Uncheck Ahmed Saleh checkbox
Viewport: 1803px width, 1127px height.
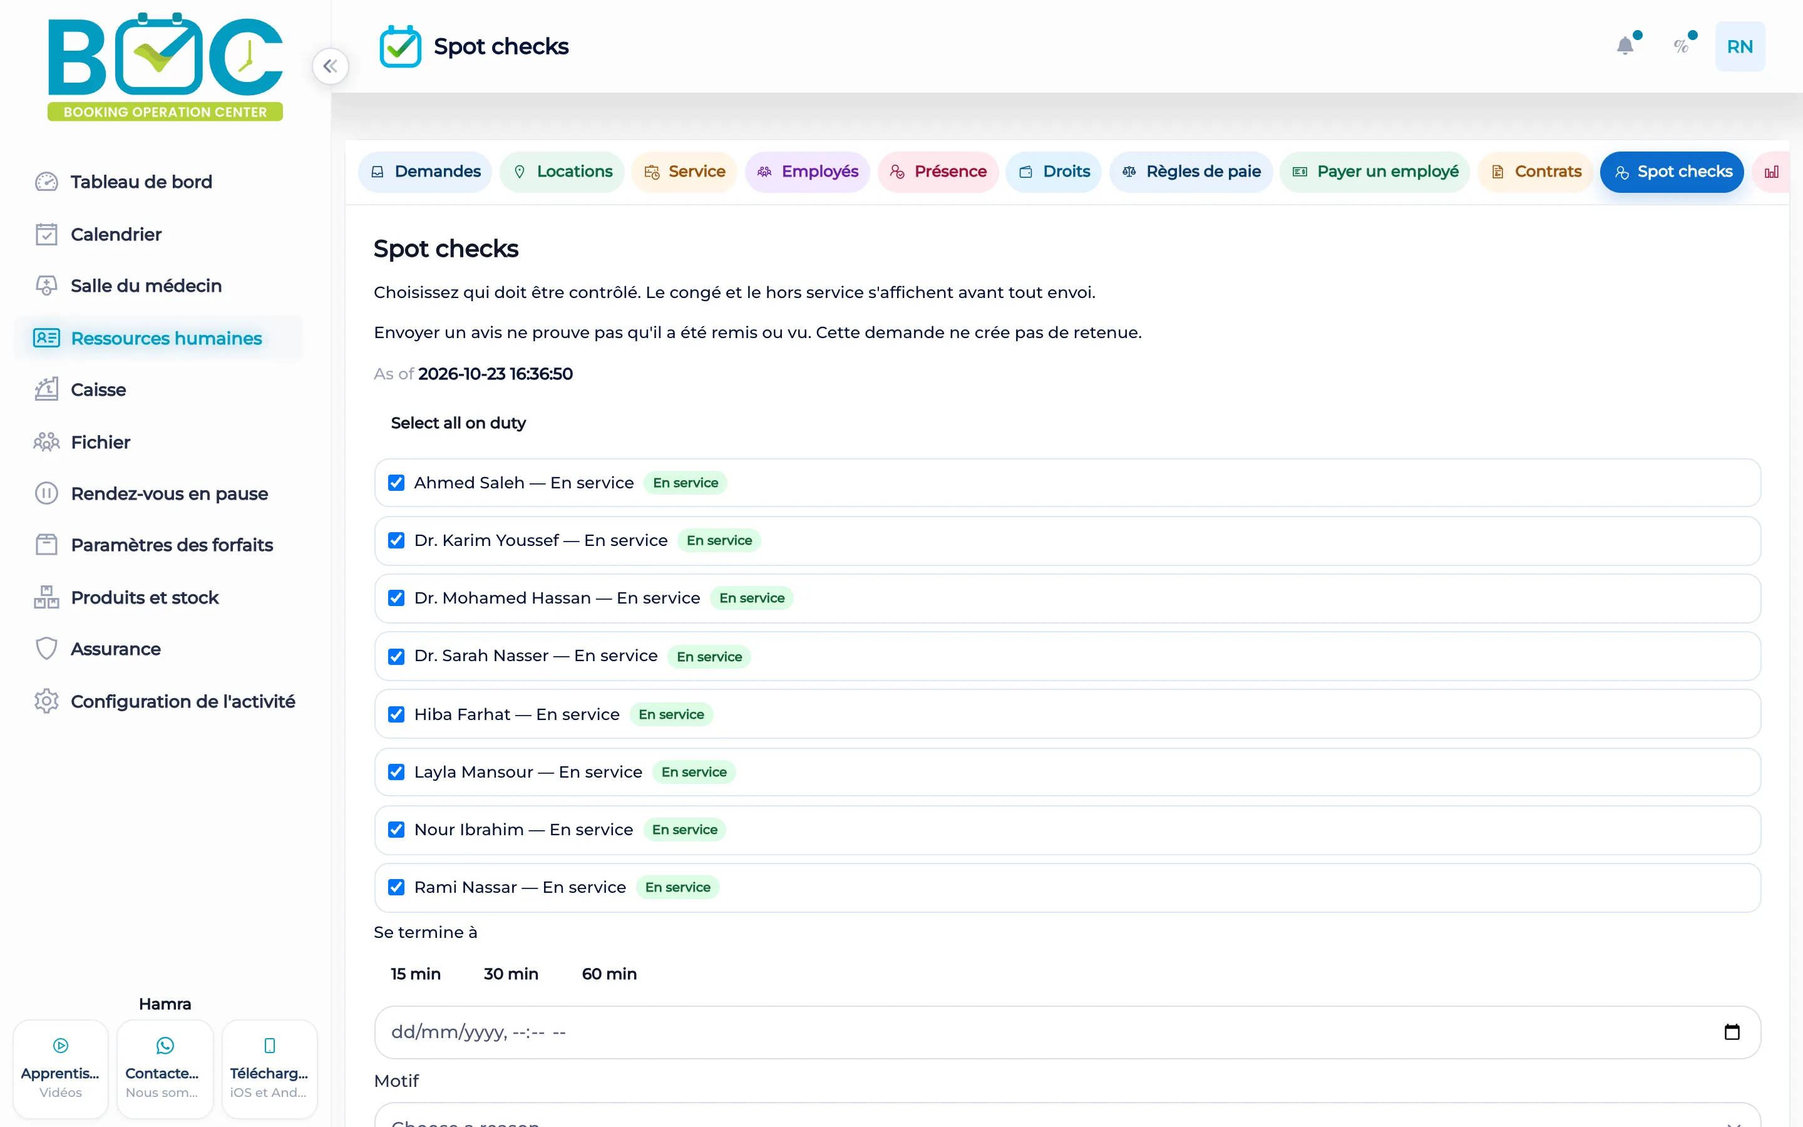[396, 483]
